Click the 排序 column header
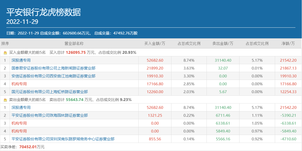Image resolution: width=302 pixels, height=151 pixels. (5, 43)
